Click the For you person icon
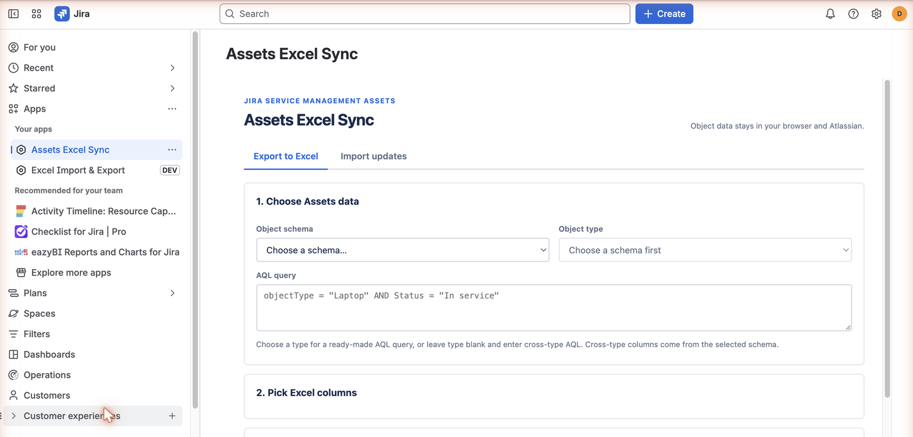Image resolution: width=913 pixels, height=437 pixels. [14, 47]
